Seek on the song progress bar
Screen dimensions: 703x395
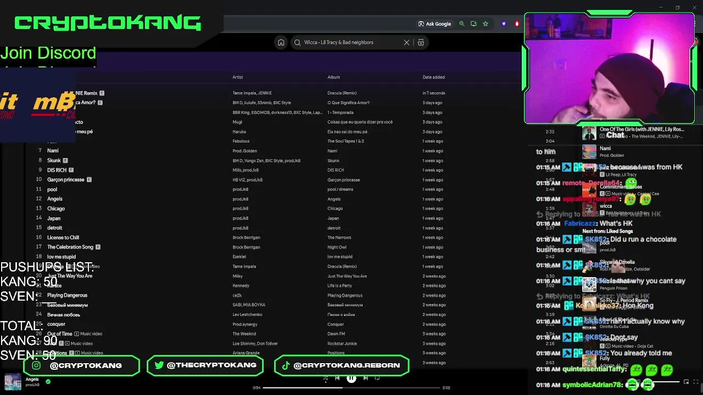point(351,388)
